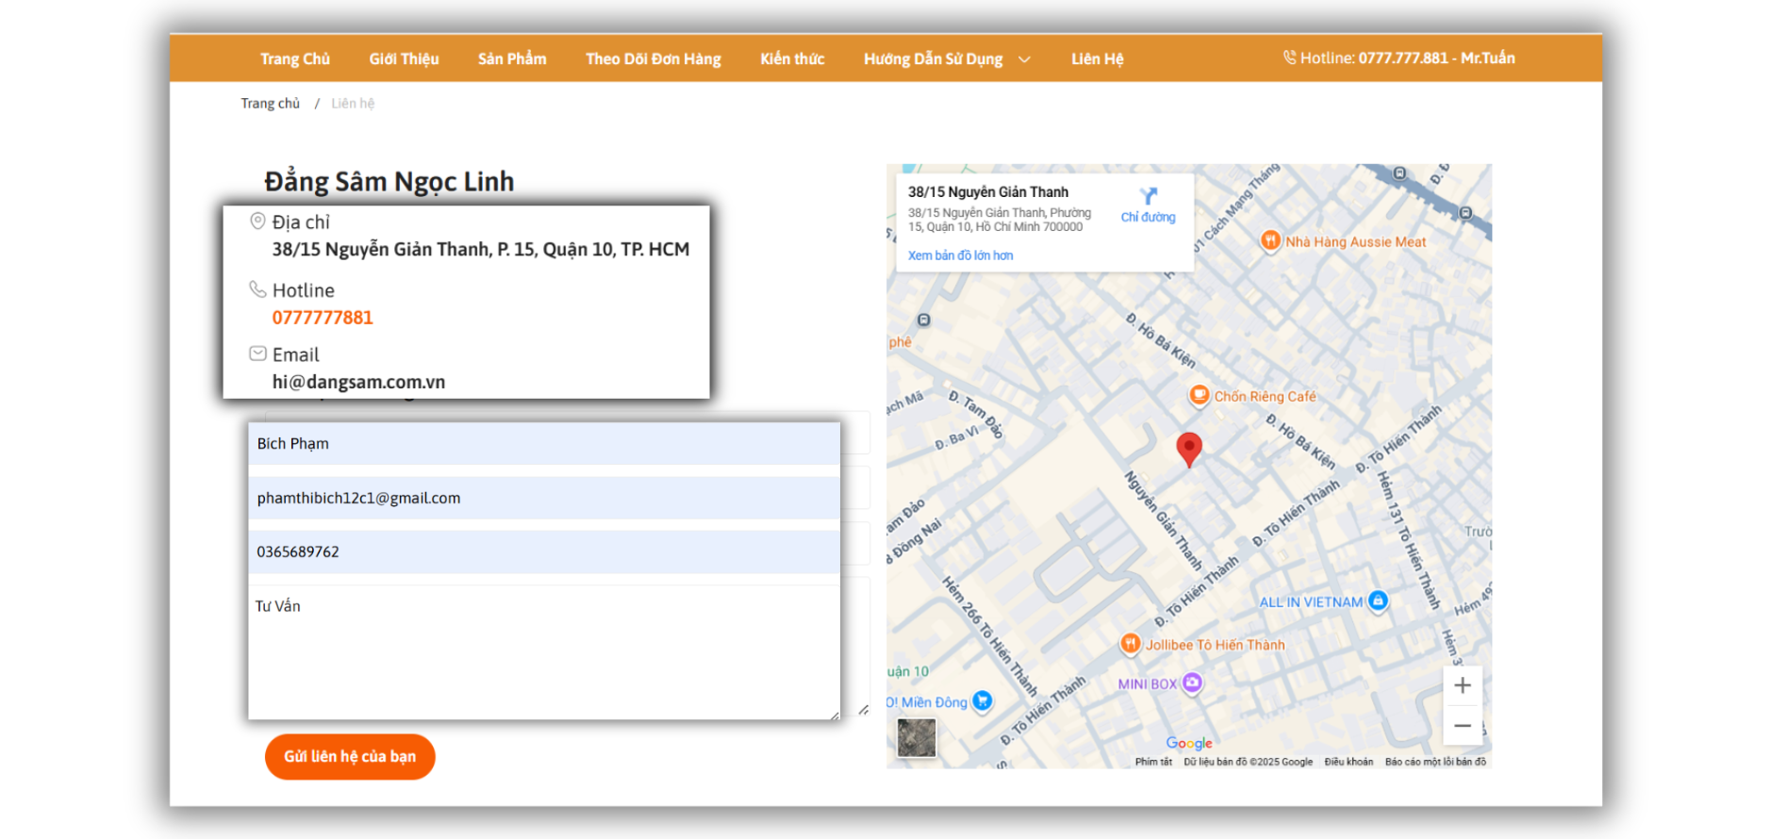
Task: Click Xem bản đồ lớn hơn link
Action: [x=960, y=255]
